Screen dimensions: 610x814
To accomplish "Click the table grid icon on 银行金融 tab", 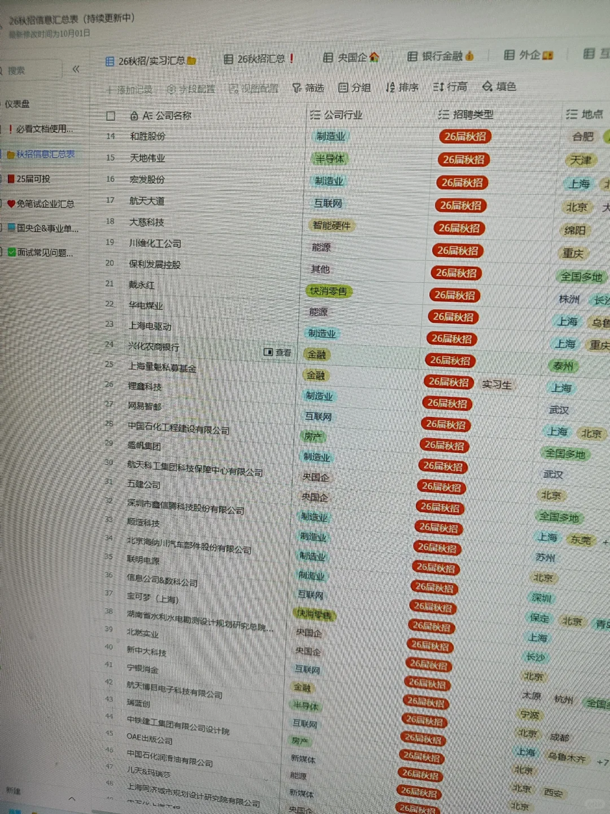I will point(412,57).
